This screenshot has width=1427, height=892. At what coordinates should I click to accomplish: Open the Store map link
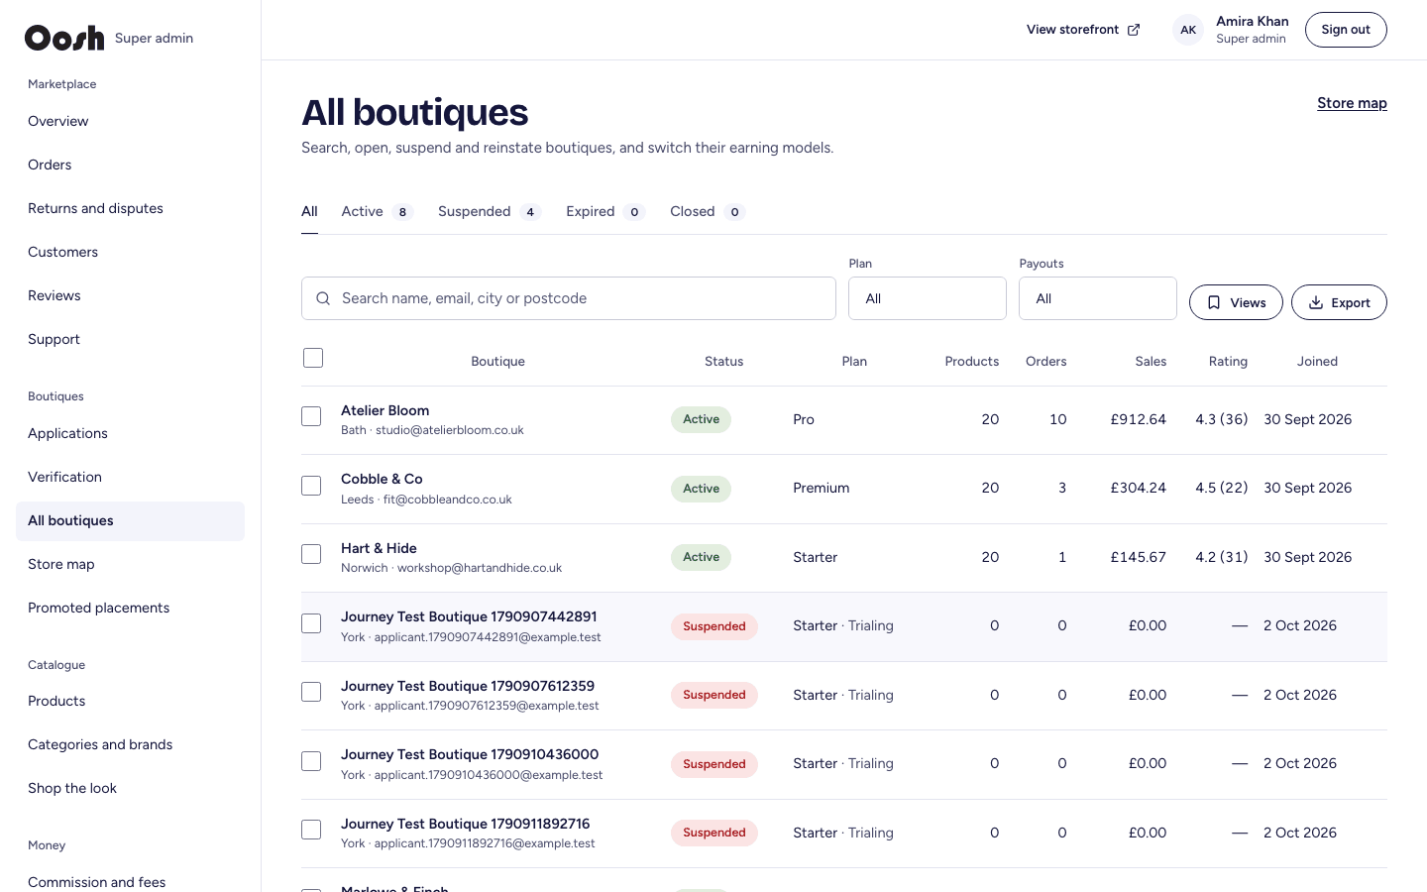1352,103
